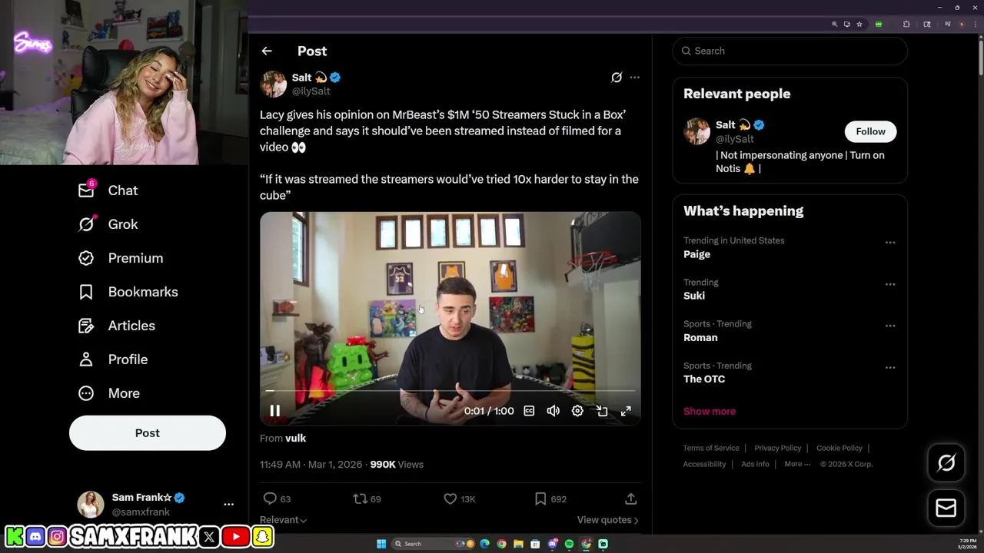Open the vulk video source link
984x553 pixels.
295,438
